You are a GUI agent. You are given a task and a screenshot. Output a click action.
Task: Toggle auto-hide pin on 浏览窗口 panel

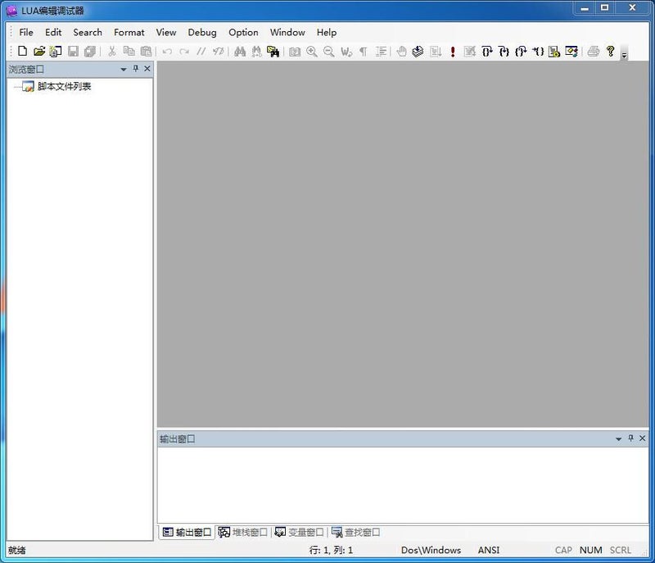[x=136, y=69]
